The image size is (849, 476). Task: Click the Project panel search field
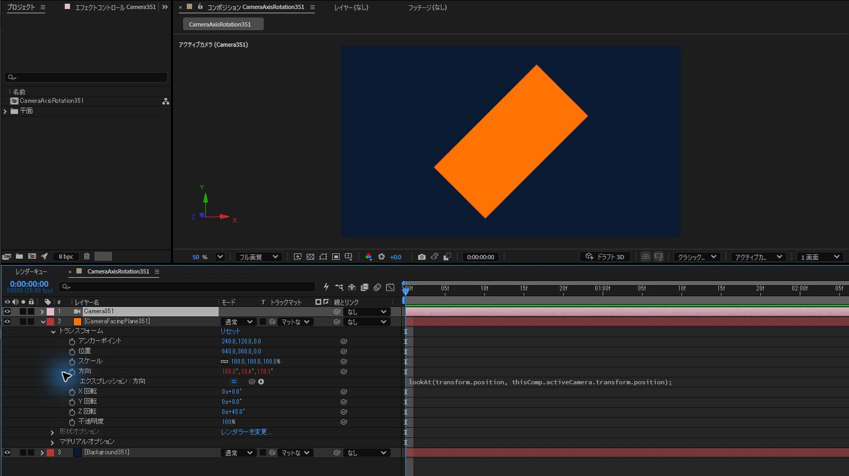[86, 77]
